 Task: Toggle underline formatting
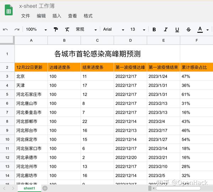pos(177,29)
